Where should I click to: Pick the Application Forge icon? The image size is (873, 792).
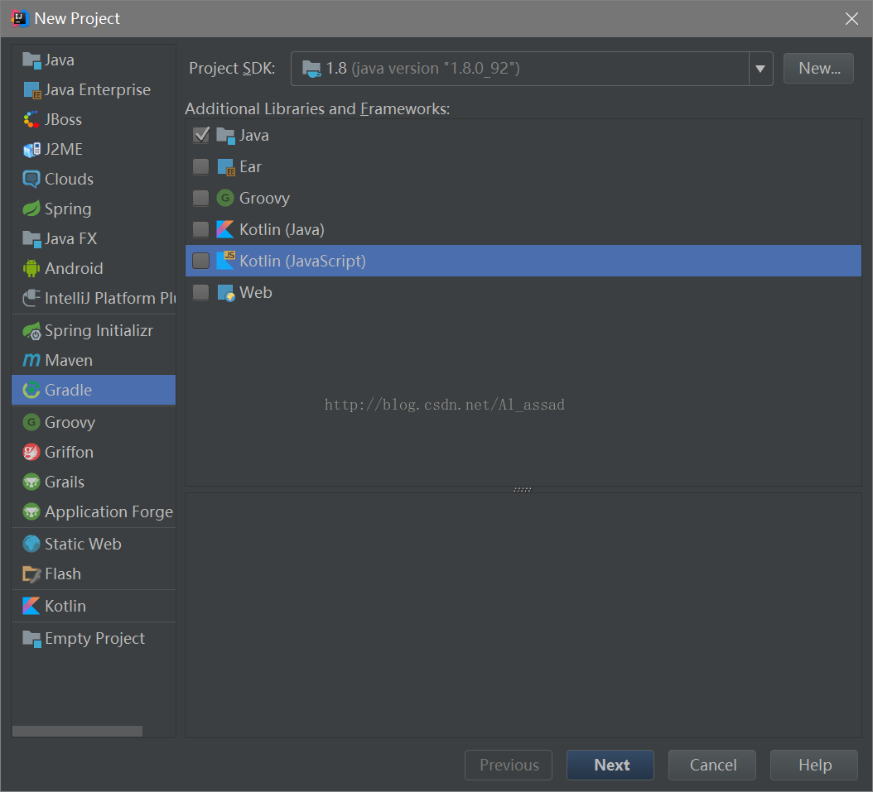[31, 511]
